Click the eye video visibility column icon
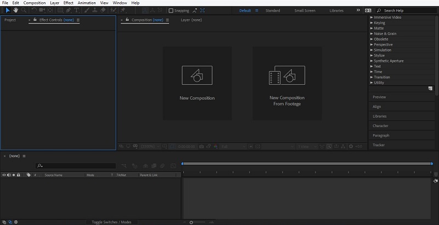The image size is (439, 225). 4,175
